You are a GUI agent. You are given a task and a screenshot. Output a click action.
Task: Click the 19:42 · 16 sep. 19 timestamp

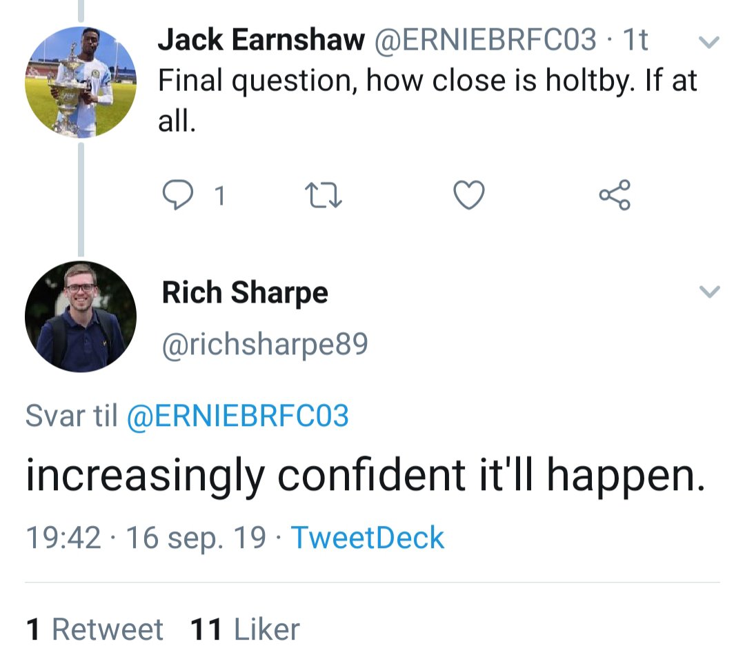(146, 538)
